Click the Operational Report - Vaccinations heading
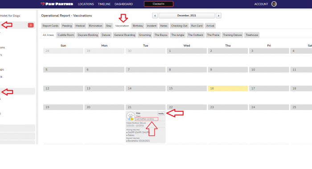 66,16
